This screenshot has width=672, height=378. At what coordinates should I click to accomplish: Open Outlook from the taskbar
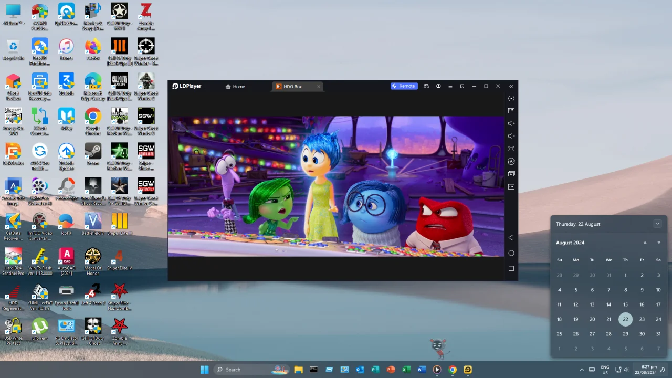pos(360,370)
